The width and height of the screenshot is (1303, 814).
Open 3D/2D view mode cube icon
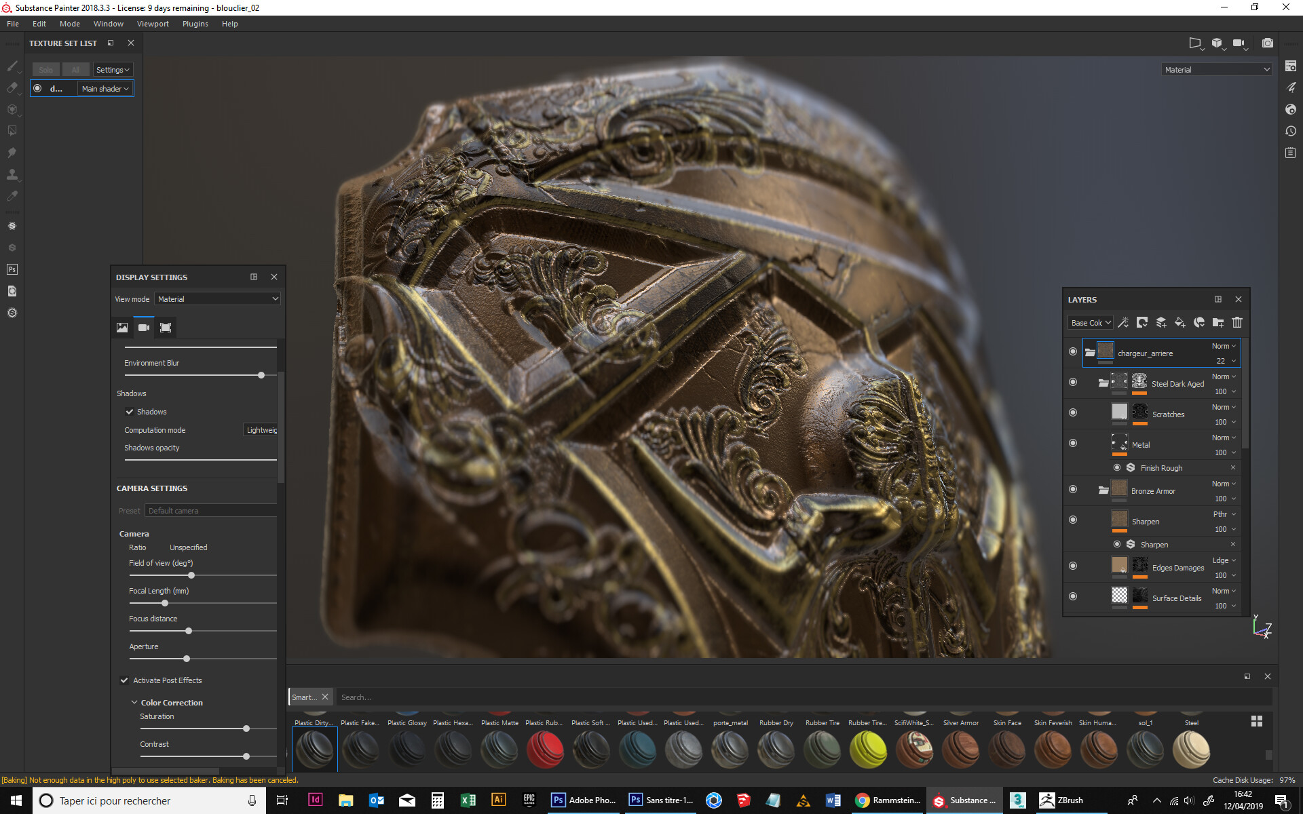point(1217,43)
